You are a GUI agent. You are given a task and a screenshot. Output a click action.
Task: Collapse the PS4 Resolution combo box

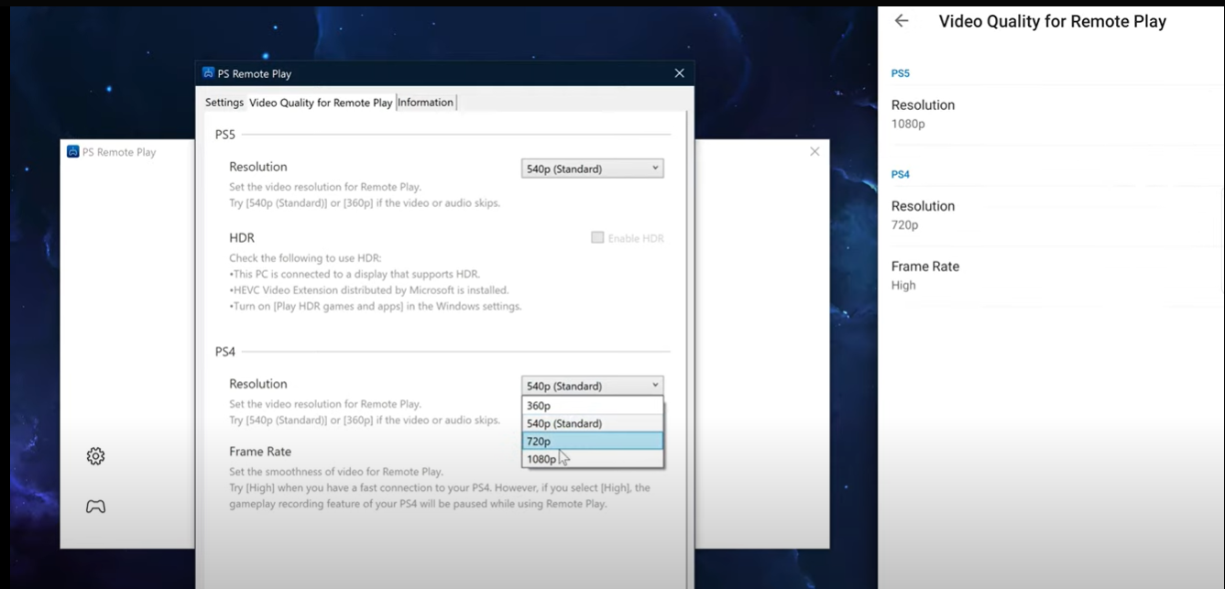coord(592,386)
